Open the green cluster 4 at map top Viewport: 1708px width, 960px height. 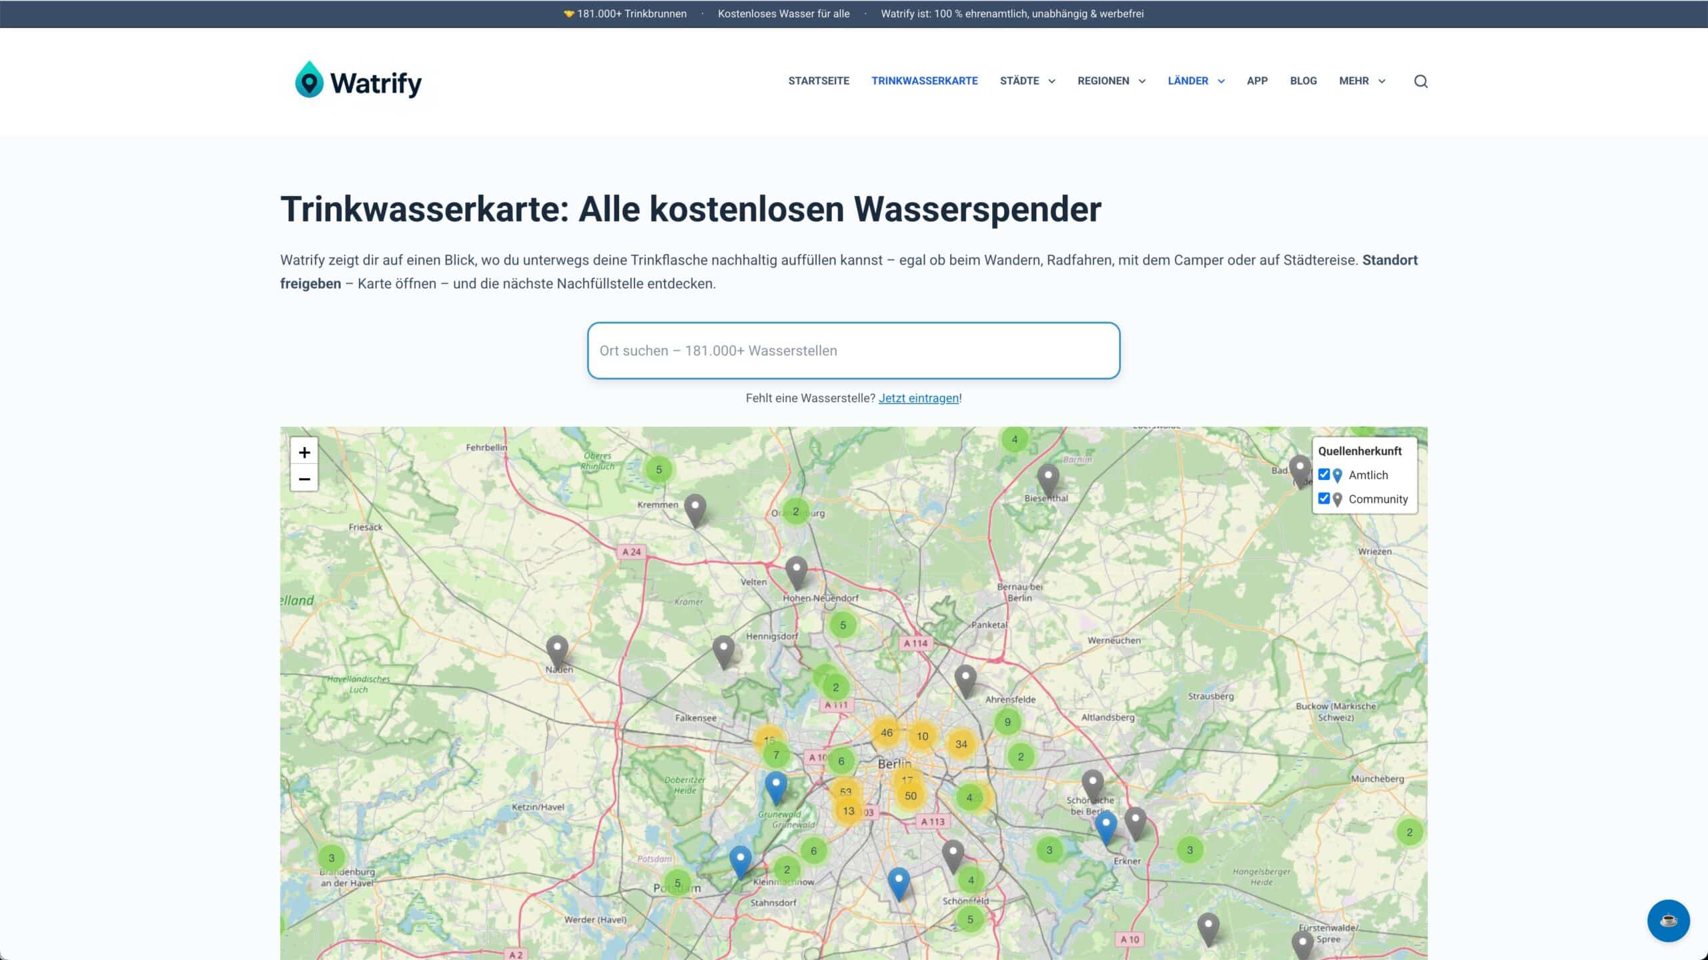coord(1015,439)
